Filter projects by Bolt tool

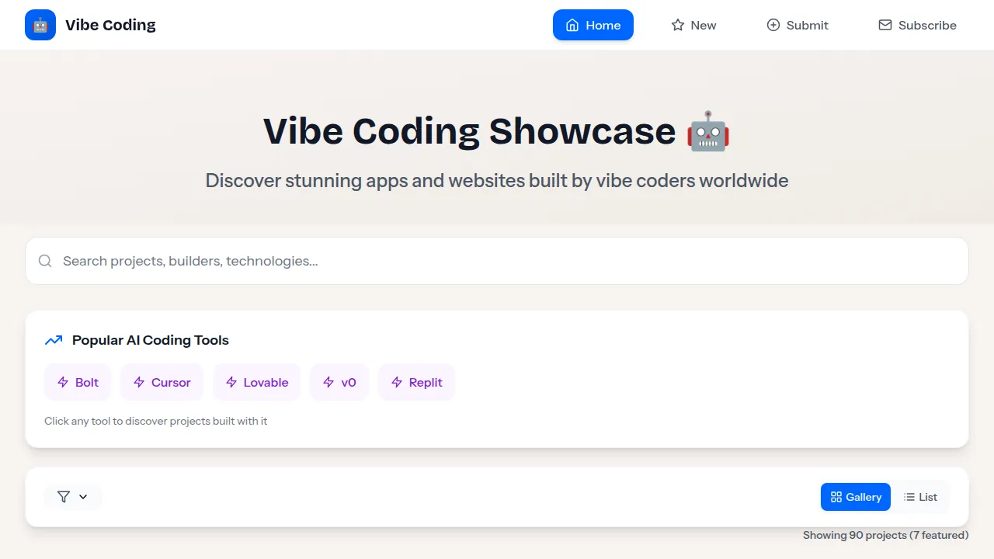point(78,382)
